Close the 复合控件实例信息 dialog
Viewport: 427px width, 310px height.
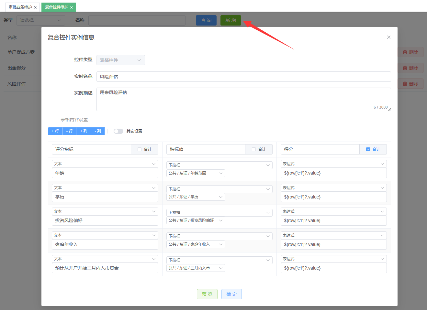coord(388,37)
